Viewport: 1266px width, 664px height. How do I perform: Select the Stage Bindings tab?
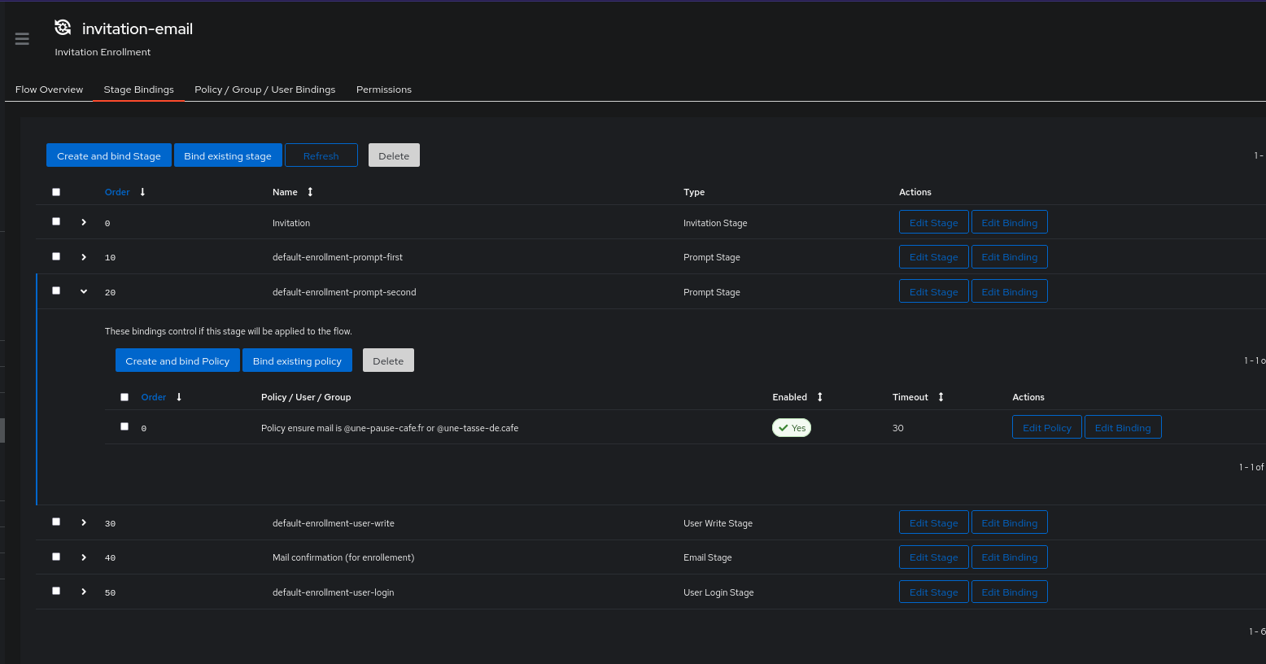[139, 90]
